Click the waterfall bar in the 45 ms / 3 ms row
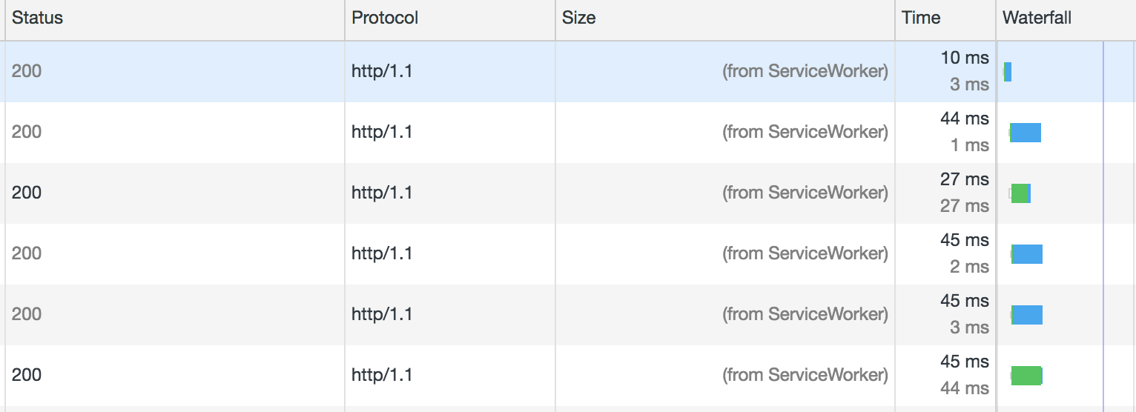Viewport: 1136px width, 412px height. point(1027,315)
